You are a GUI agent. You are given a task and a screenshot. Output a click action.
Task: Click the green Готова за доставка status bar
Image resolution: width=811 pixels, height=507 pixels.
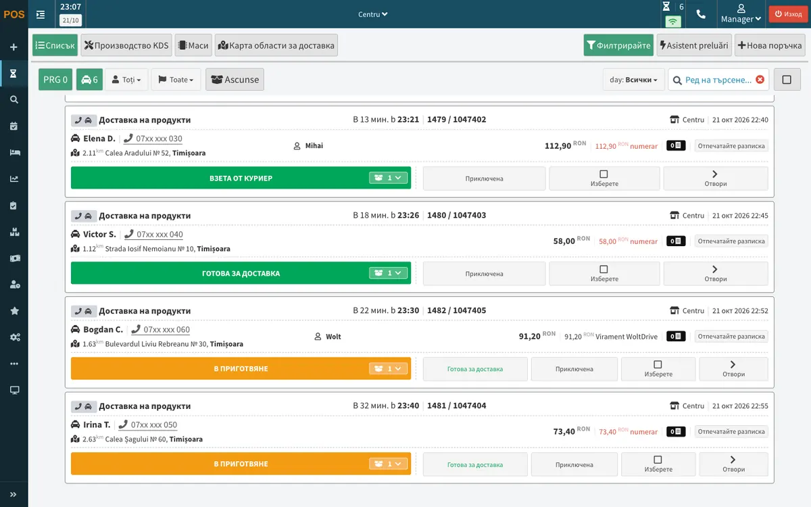click(x=241, y=273)
